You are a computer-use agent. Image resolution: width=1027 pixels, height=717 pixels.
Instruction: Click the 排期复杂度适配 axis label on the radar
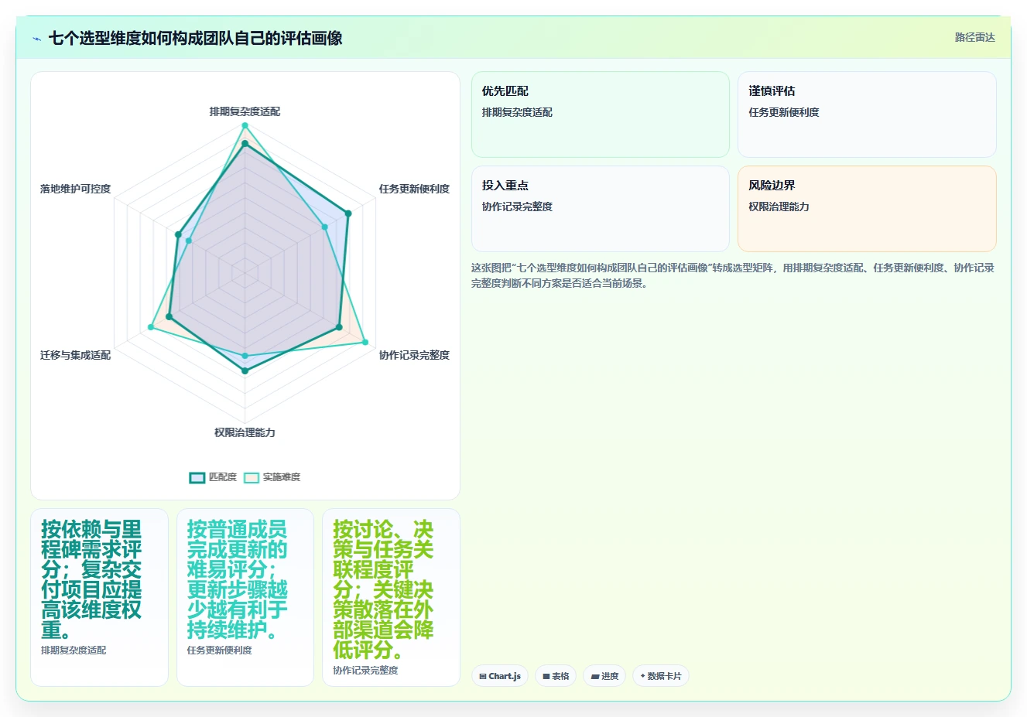click(245, 111)
